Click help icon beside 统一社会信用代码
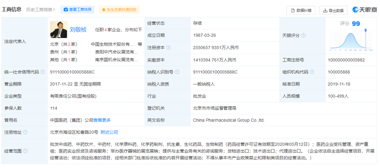This screenshot has height=168, width=380. click(43, 72)
